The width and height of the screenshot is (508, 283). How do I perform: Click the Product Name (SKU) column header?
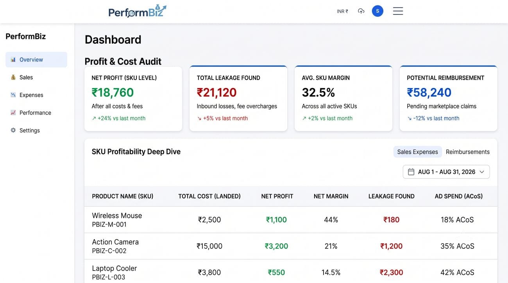(x=123, y=196)
